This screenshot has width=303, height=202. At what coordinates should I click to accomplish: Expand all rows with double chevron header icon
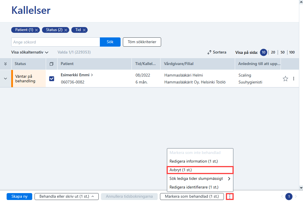point(5,64)
